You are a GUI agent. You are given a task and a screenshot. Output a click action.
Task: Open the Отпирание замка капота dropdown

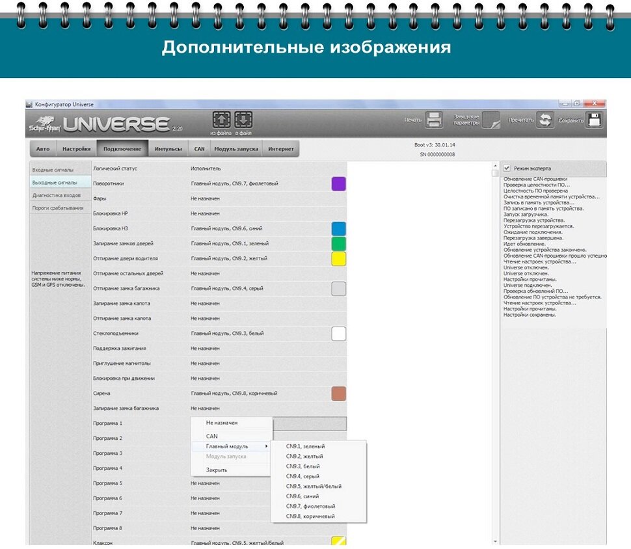(267, 318)
